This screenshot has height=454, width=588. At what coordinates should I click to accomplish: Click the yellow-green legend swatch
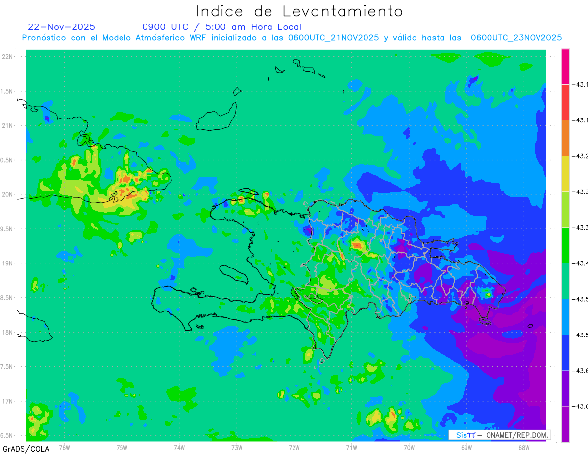565,210
